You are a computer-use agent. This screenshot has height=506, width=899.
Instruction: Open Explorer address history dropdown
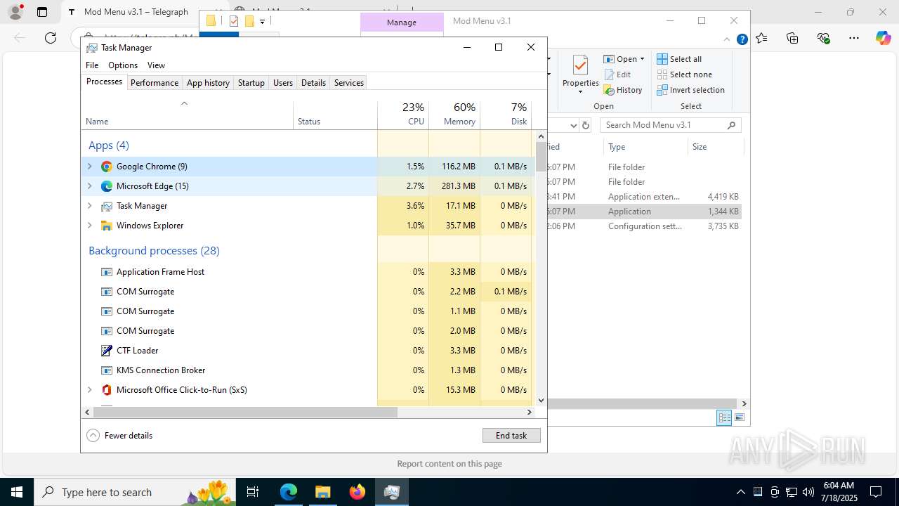[573, 125]
